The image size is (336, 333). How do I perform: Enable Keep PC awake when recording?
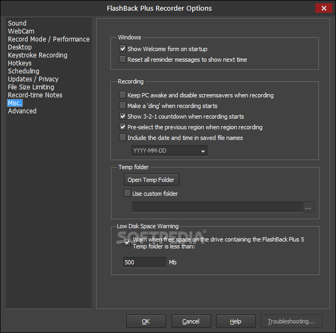[x=123, y=95]
